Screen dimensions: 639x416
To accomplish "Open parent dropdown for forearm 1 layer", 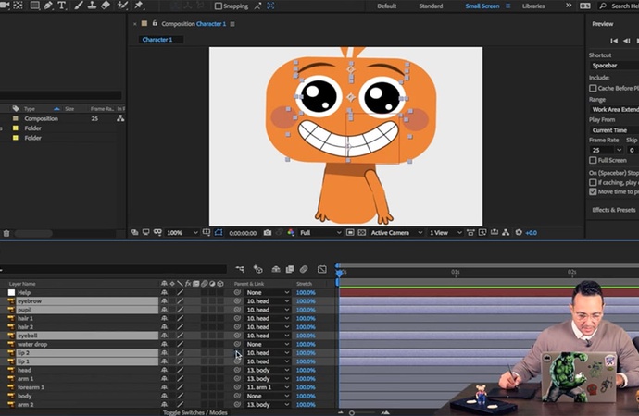I will point(268,387).
